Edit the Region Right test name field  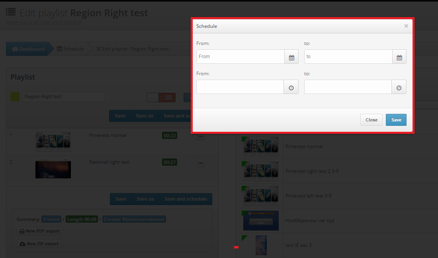pos(63,97)
